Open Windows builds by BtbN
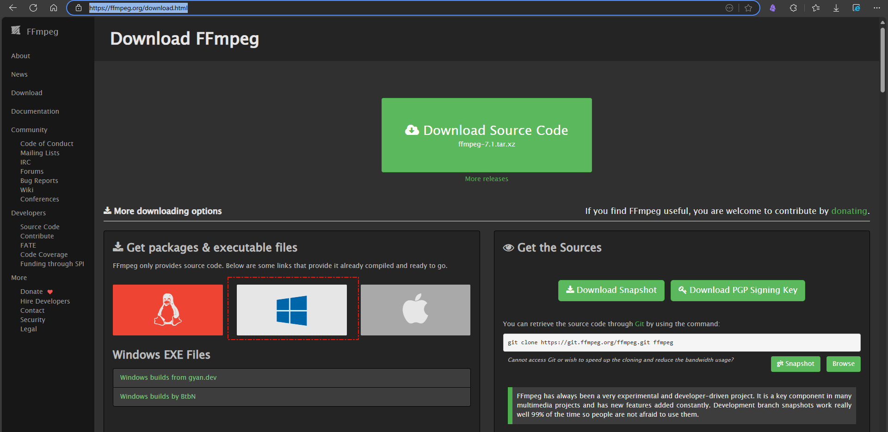This screenshot has height=432, width=888. pos(158,396)
